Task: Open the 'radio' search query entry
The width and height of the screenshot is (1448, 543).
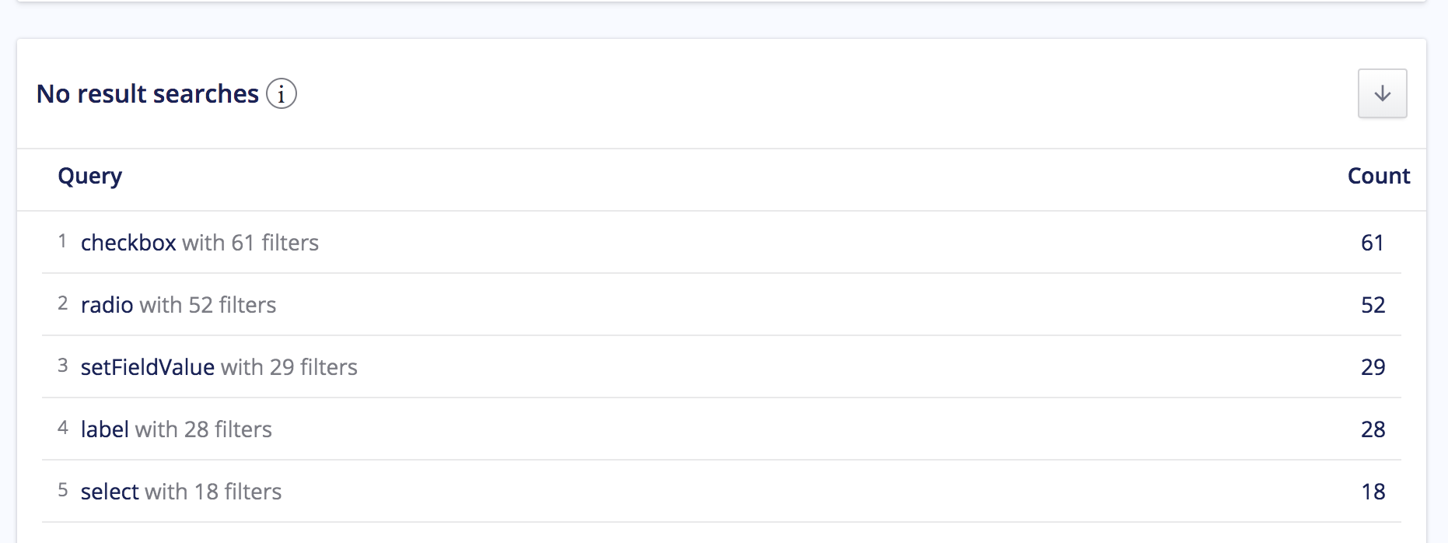Action: tap(107, 304)
